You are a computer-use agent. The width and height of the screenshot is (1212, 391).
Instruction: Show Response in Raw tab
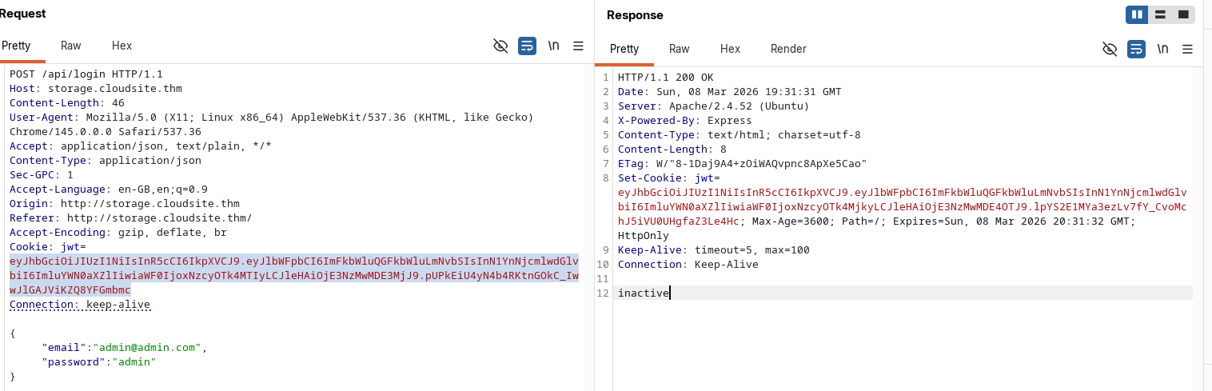click(x=679, y=49)
